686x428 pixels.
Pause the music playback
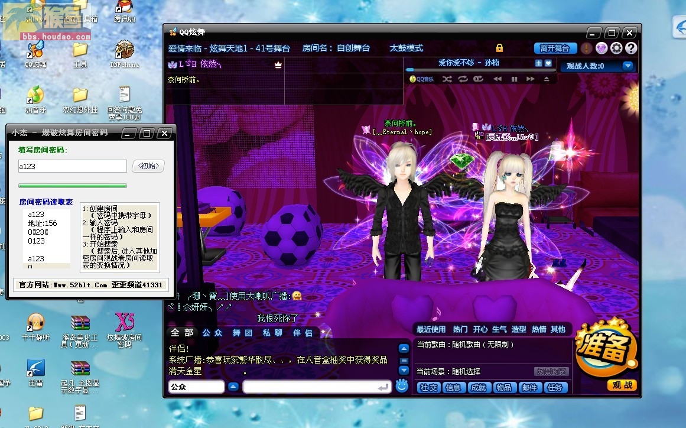[514, 79]
